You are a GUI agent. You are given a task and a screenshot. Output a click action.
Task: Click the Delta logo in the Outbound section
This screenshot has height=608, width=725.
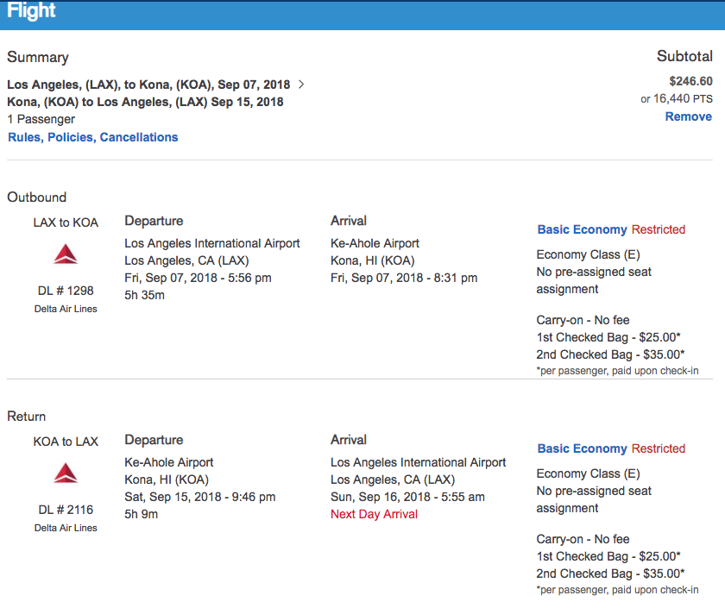click(x=66, y=254)
